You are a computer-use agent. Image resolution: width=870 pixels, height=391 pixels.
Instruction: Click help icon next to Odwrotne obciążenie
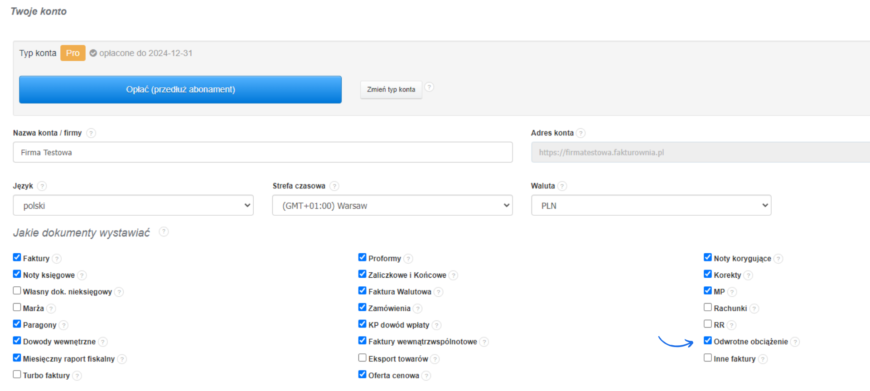[x=795, y=342]
